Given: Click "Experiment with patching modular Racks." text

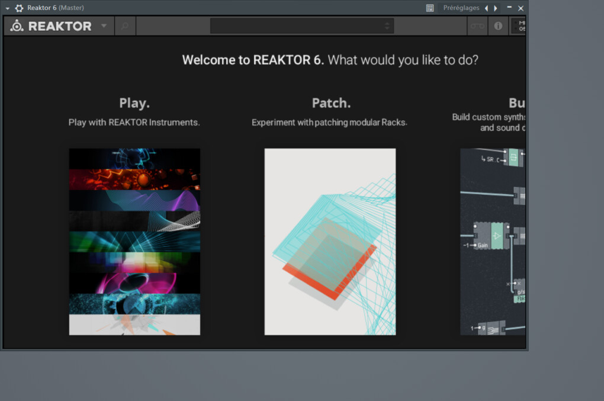Looking at the screenshot, I should (329, 123).
